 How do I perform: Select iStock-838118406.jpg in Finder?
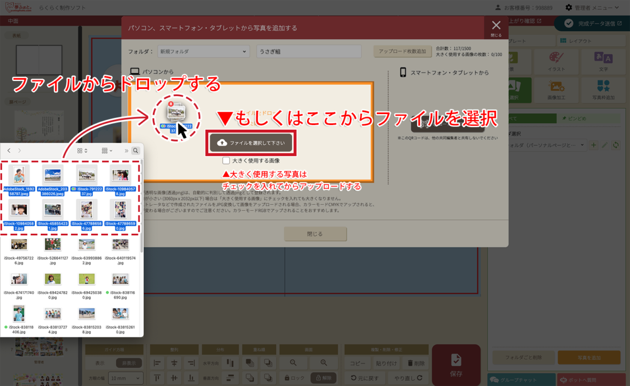[19, 320]
